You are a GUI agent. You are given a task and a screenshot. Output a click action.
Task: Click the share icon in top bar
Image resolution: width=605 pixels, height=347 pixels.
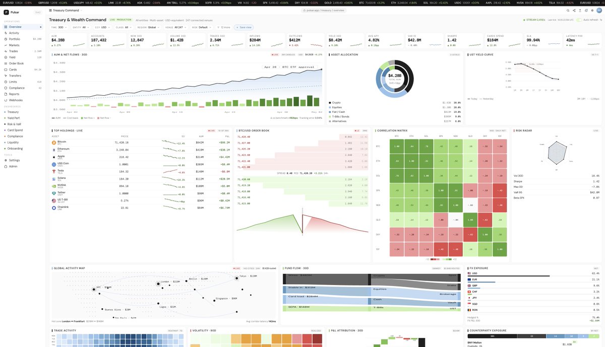tap(574, 10)
